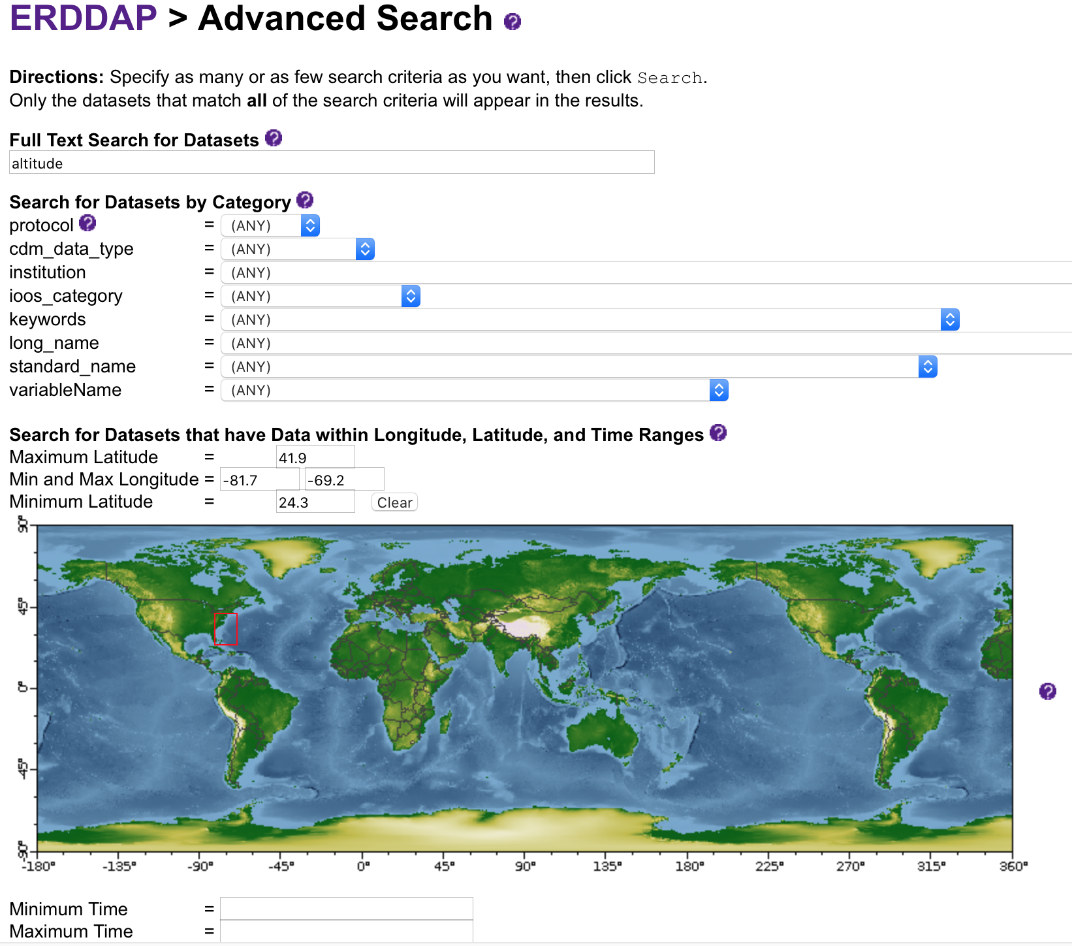Expand the cdm_data_type dropdown
The width and height of the screenshot is (1072, 946).
(298, 250)
